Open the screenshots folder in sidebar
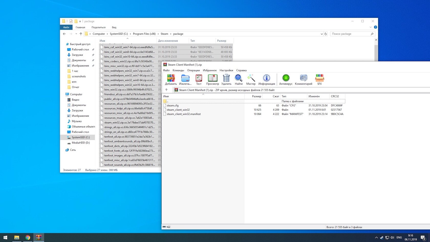Image resolution: width=430 pixels, height=242 pixels. point(79,77)
